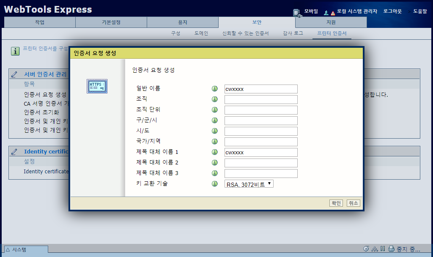Viewport: 433px width, 257px height.
Task: Open the 기본설정 tab
Action: pyautogui.click(x=111, y=22)
